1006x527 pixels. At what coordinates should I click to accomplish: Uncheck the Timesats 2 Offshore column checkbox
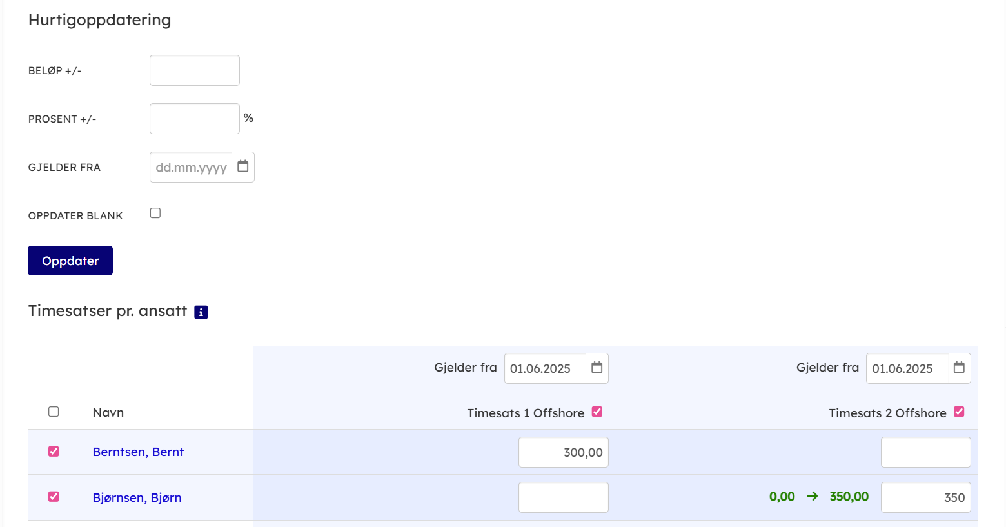tap(959, 412)
